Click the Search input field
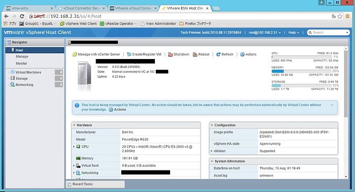This screenshot has width=355, height=192. pyautogui.click(x=328, y=32)
